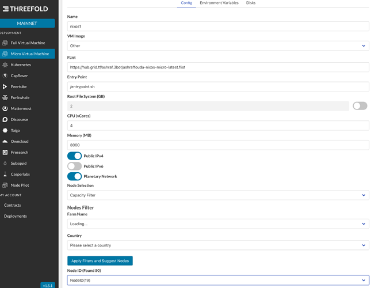Click the Memory field showing 8000
This screenshot has height=288, width=371.
point(218,145)
